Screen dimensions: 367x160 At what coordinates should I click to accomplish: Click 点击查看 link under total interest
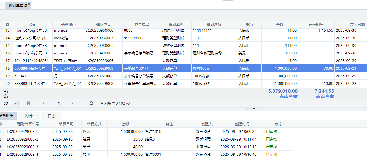pos(325,96)
